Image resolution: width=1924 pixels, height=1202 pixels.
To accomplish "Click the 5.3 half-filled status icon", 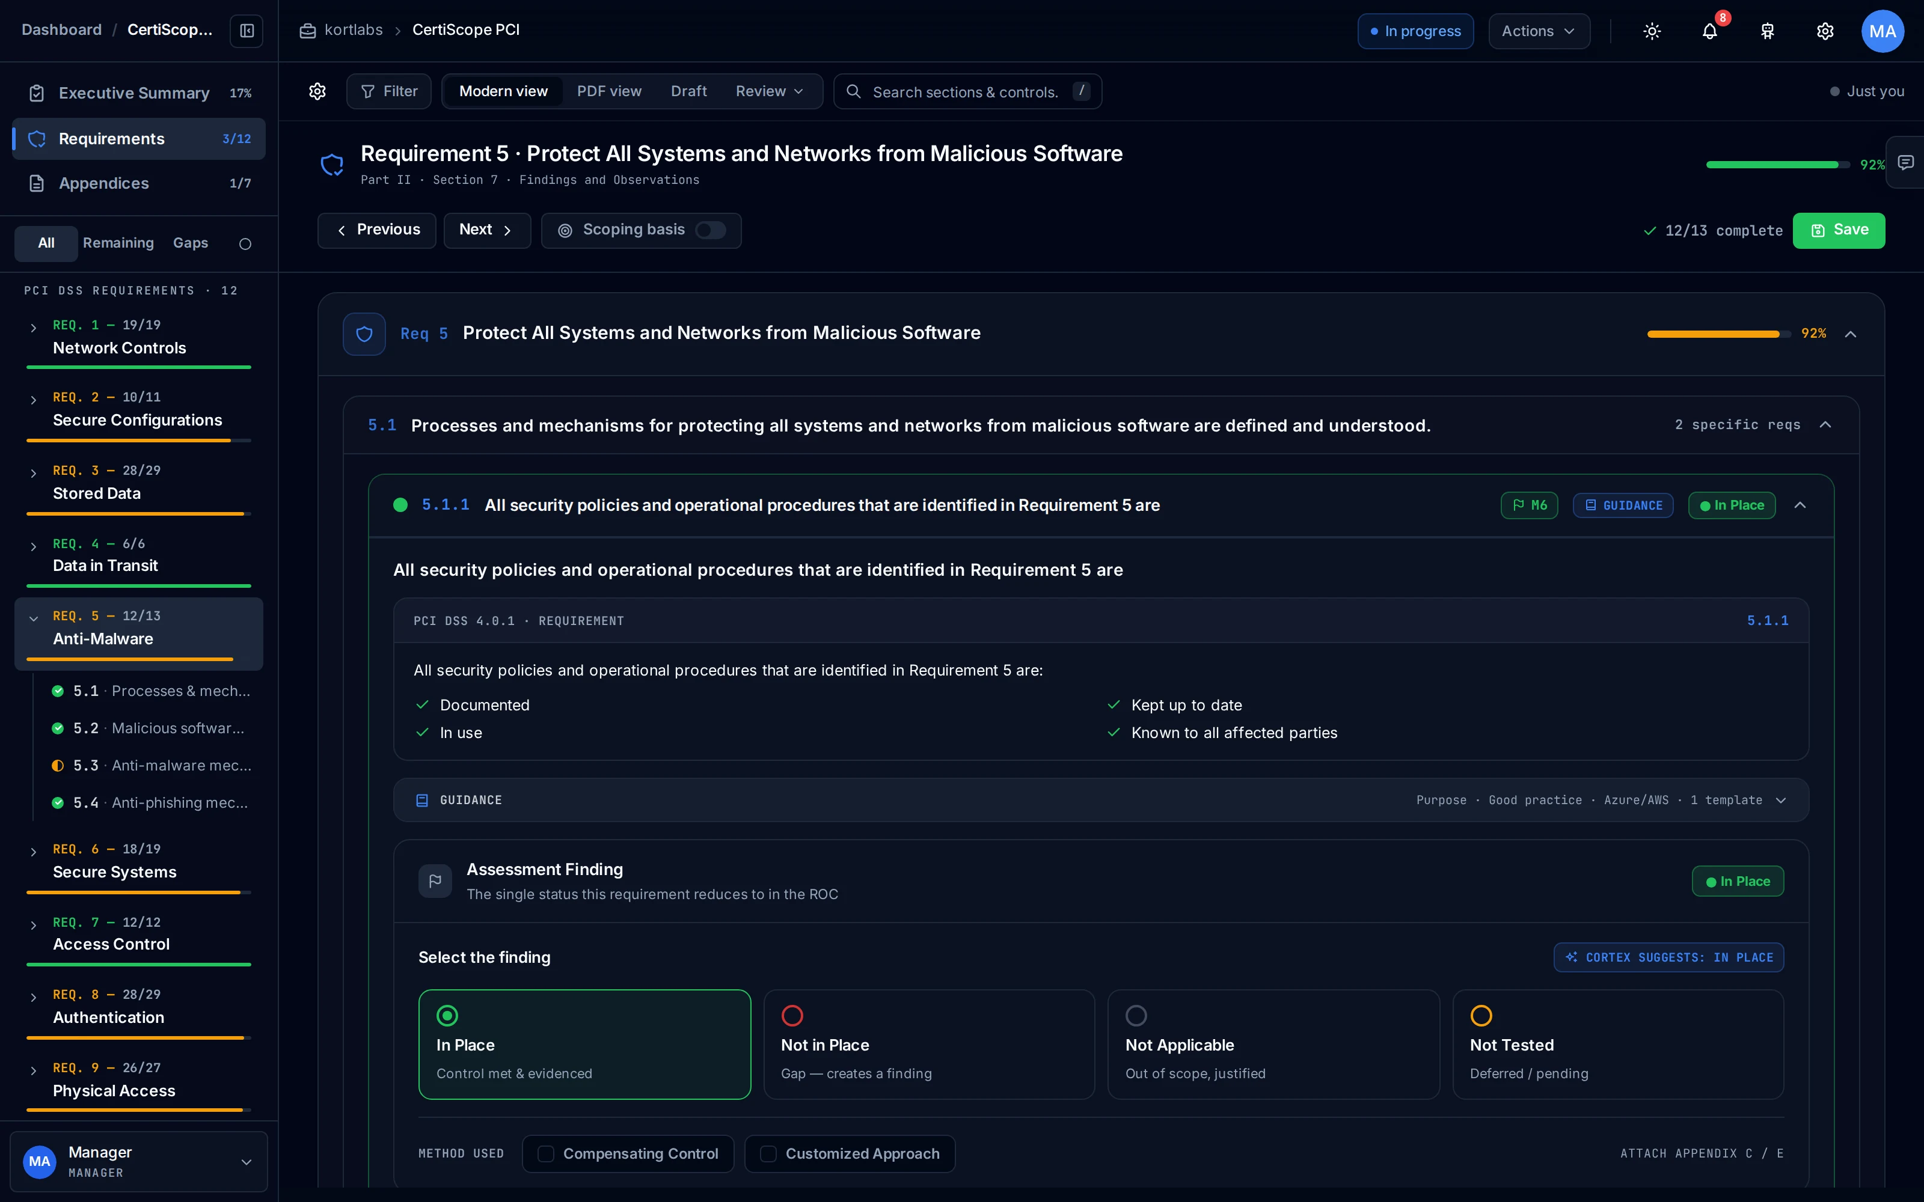I will tap(57, 766).
